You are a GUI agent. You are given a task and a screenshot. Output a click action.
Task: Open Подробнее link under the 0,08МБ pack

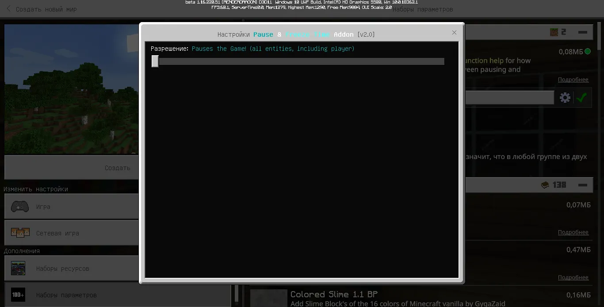pyautogui.click(x=573, y=80)
